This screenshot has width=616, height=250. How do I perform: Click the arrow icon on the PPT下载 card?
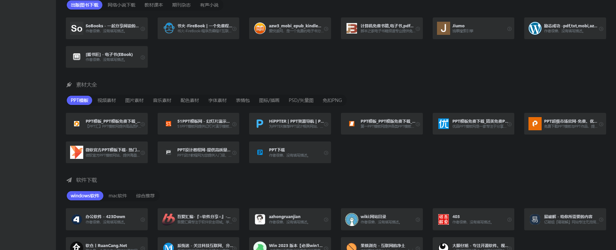[326, 153]
